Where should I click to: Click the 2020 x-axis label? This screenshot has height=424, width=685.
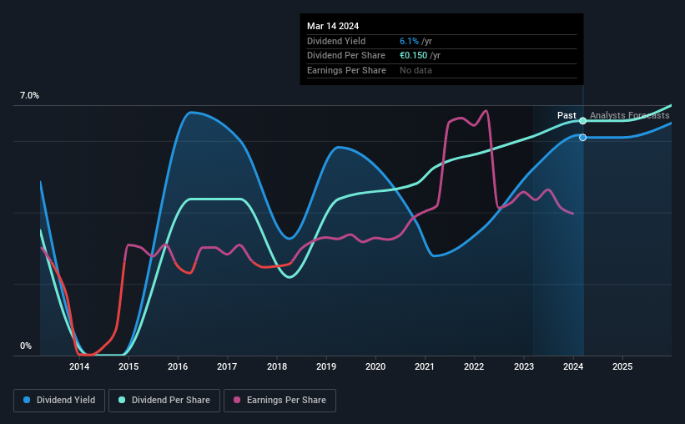[375, 366]
